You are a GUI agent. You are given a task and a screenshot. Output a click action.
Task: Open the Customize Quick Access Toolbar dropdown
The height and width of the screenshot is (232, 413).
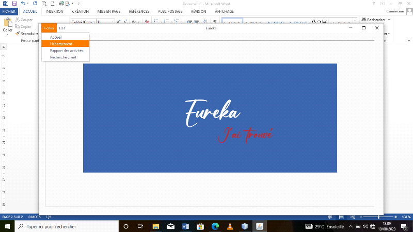point(78,4)
